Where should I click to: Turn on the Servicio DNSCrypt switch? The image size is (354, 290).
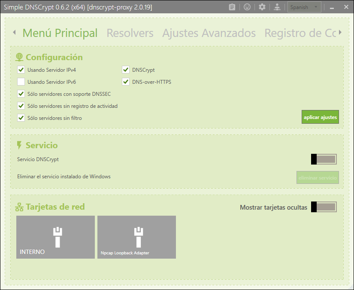324,159
